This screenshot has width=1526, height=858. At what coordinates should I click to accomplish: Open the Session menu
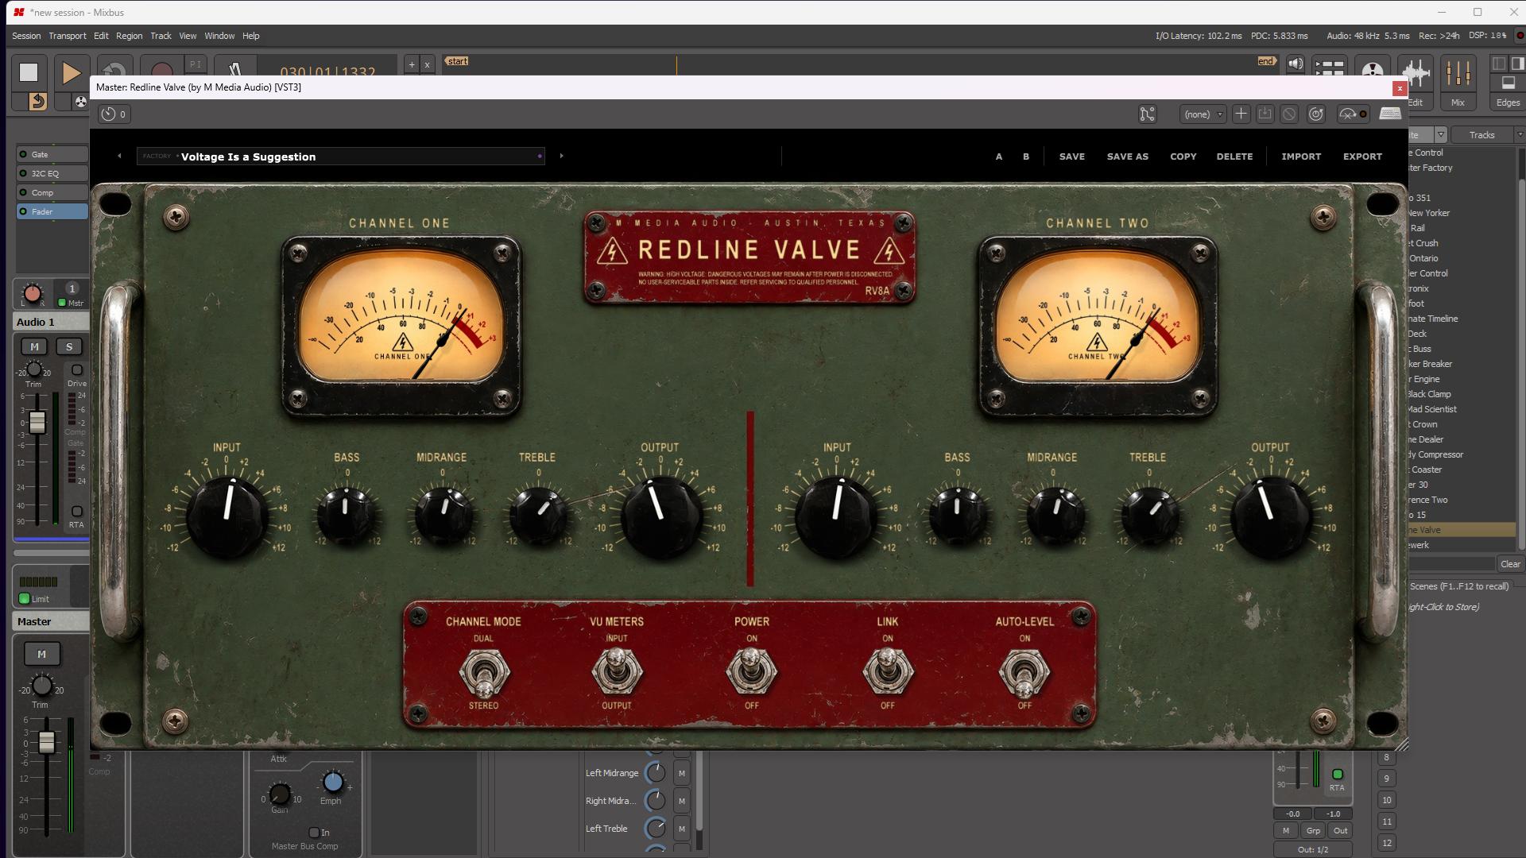[26, 36]
